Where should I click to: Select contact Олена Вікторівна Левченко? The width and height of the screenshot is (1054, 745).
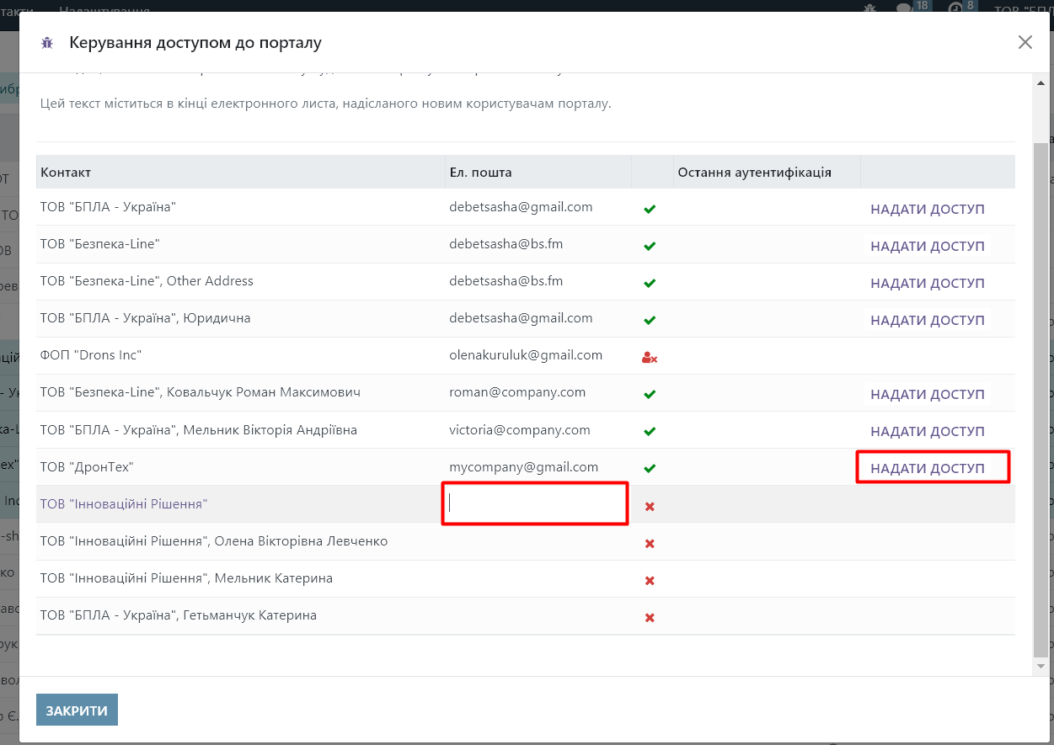[214, 540]
